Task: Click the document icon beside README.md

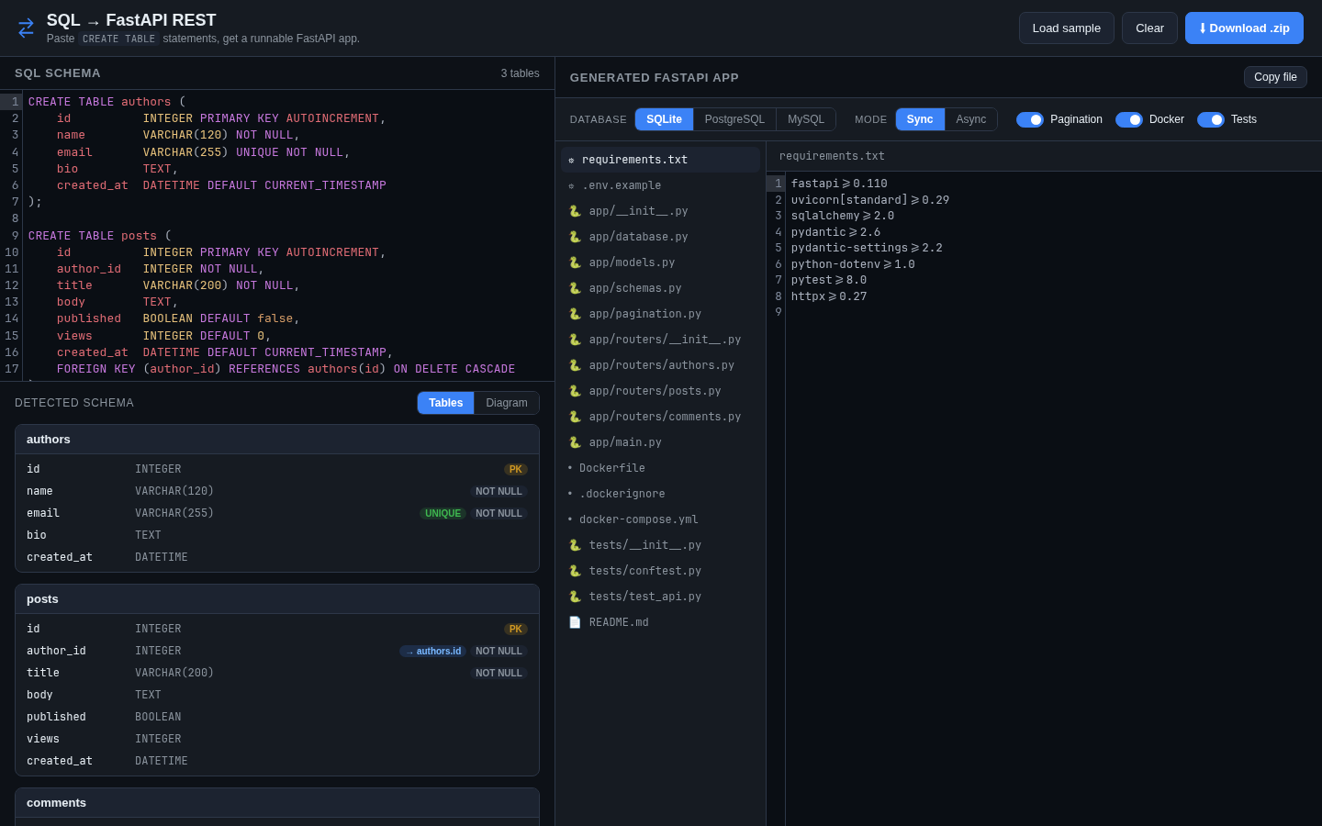Action: tap(575, 622)
